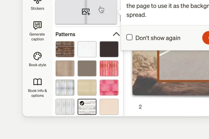Click the page number 2
209x139 pixels.
[x=140, y=107]
